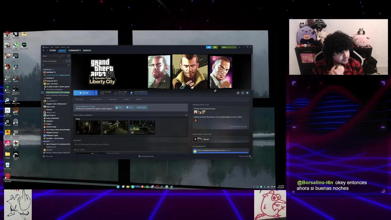This screenshot has height=220, width=391.
Task: Click the thumbs down No button
Action: tap(129, 107)
